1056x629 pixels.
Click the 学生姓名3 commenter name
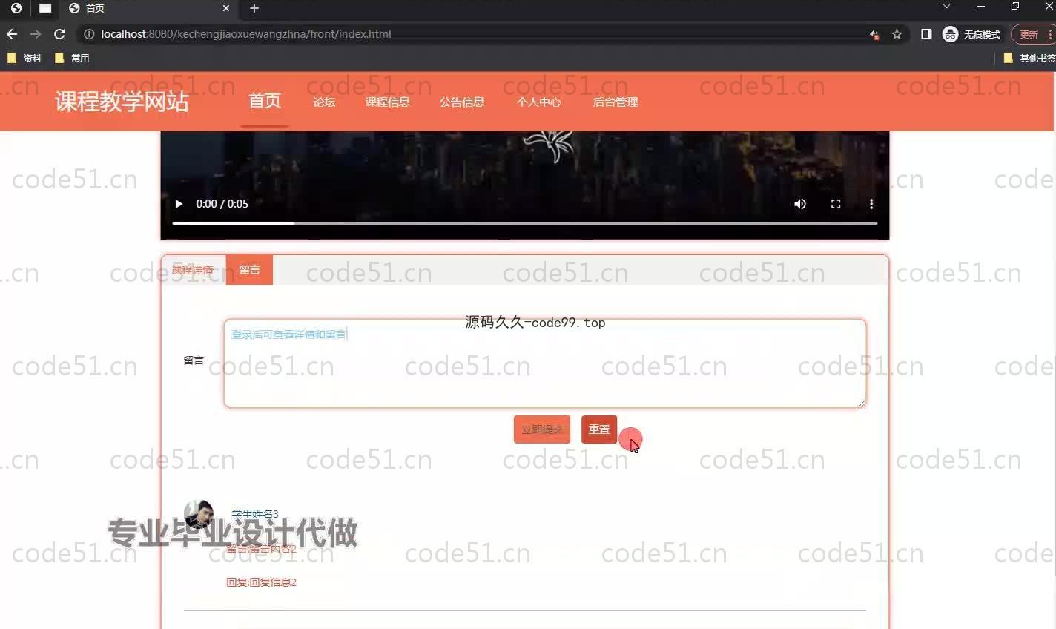[x=254, y=514]
